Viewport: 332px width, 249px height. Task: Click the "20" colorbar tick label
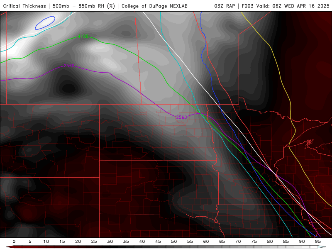click(78, 242)
